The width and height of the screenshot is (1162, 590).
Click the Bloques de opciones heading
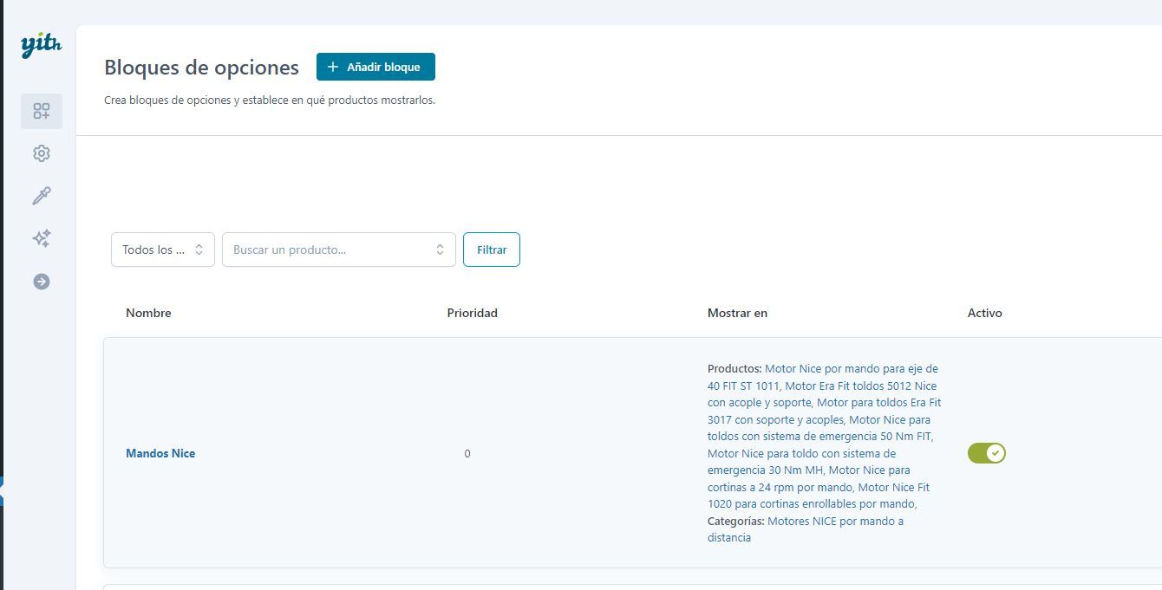click(x=201, y=67)
